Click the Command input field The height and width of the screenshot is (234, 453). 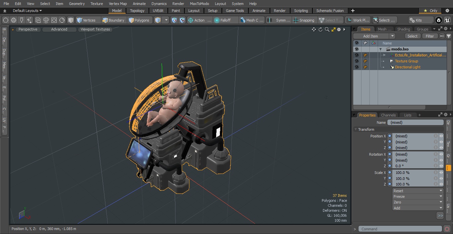tap(400, 229)
